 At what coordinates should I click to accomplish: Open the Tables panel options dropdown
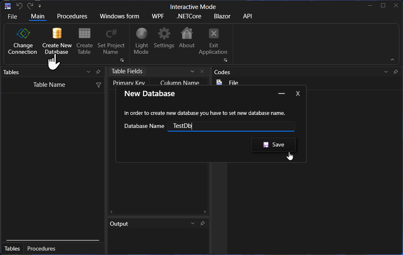tap(88, 72)
